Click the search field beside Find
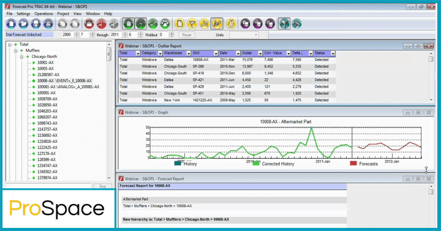Viewport: 441px width, 231px height. click(x=48, y=186)
